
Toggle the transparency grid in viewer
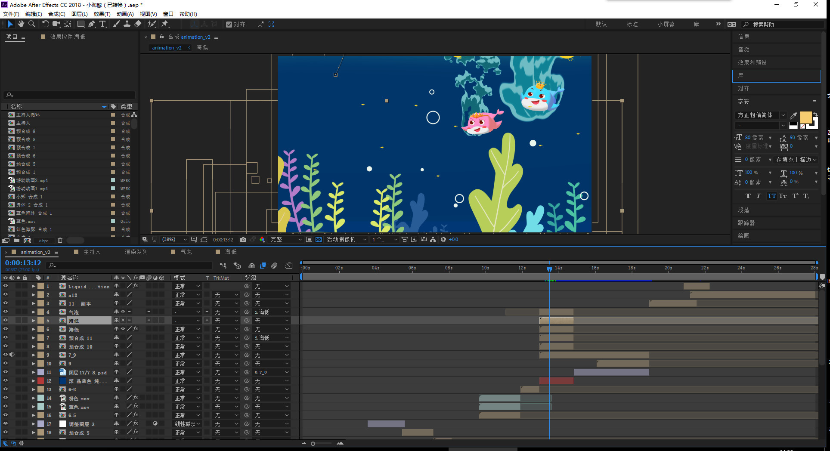click(x=319, y=240)
